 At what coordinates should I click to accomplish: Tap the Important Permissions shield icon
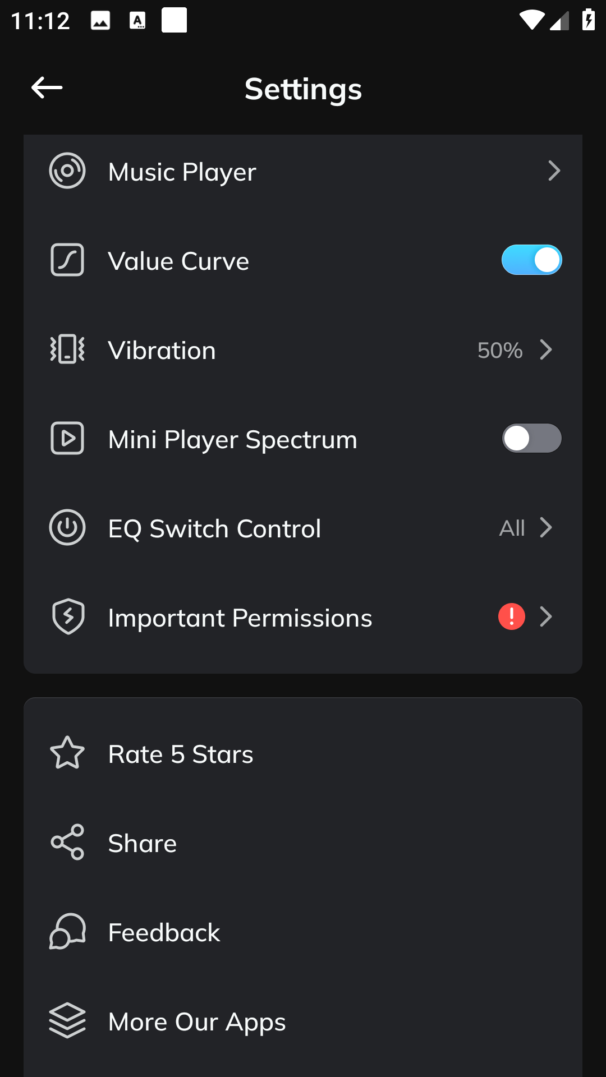click(68, 616)
